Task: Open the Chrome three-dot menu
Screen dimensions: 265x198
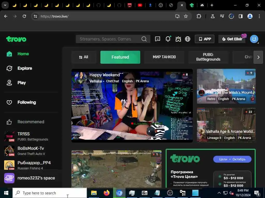Action: pyautogui.click(x=259, y=16)
